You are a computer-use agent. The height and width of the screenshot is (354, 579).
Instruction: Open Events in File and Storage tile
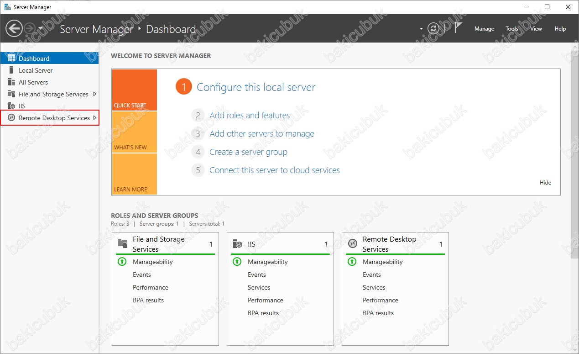(142, 275)
